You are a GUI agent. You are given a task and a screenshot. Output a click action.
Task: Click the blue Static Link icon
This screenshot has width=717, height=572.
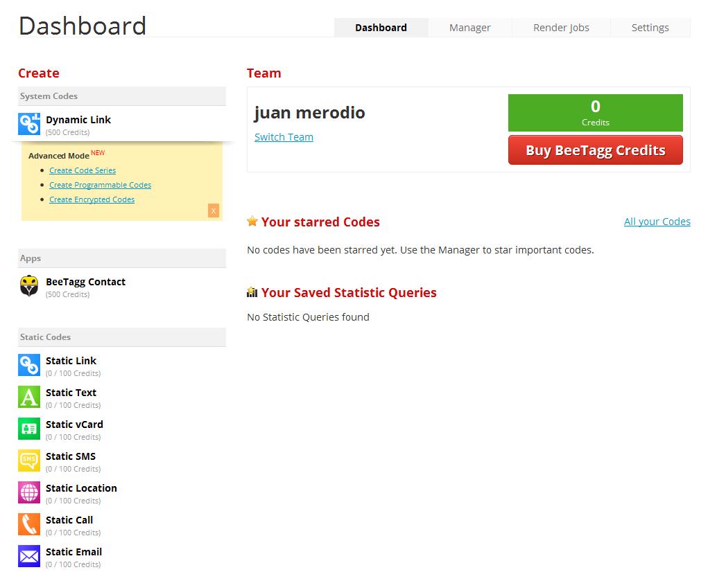point(29,365)
